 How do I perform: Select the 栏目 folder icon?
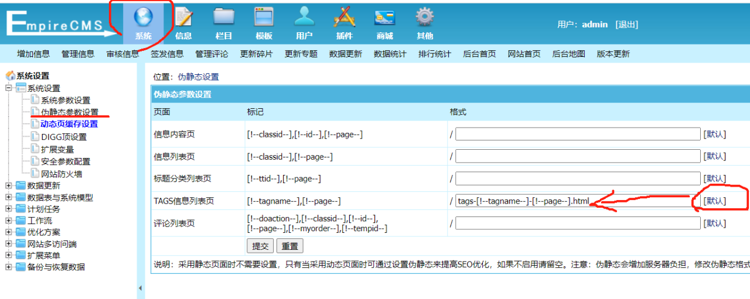[x=224, y=18]
